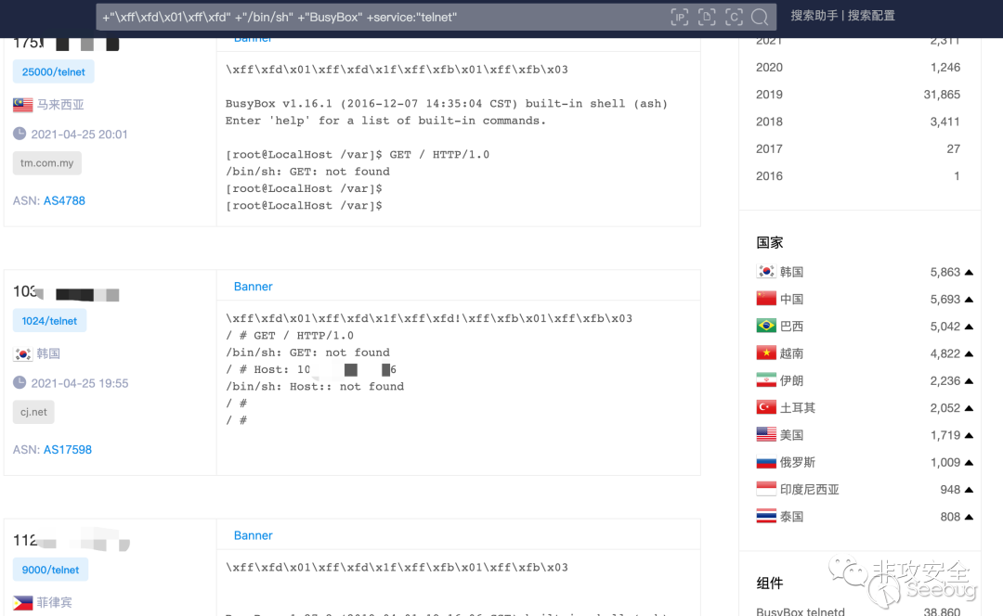Click the cj.net hostname tag
The image size is (1003, 616).
tap(34, 412)
